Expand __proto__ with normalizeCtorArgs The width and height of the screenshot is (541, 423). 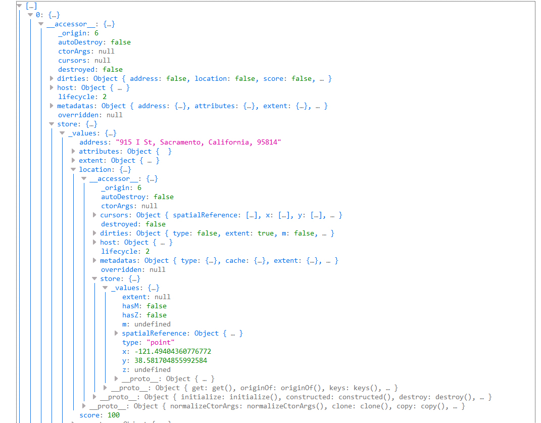coord(84,406)
